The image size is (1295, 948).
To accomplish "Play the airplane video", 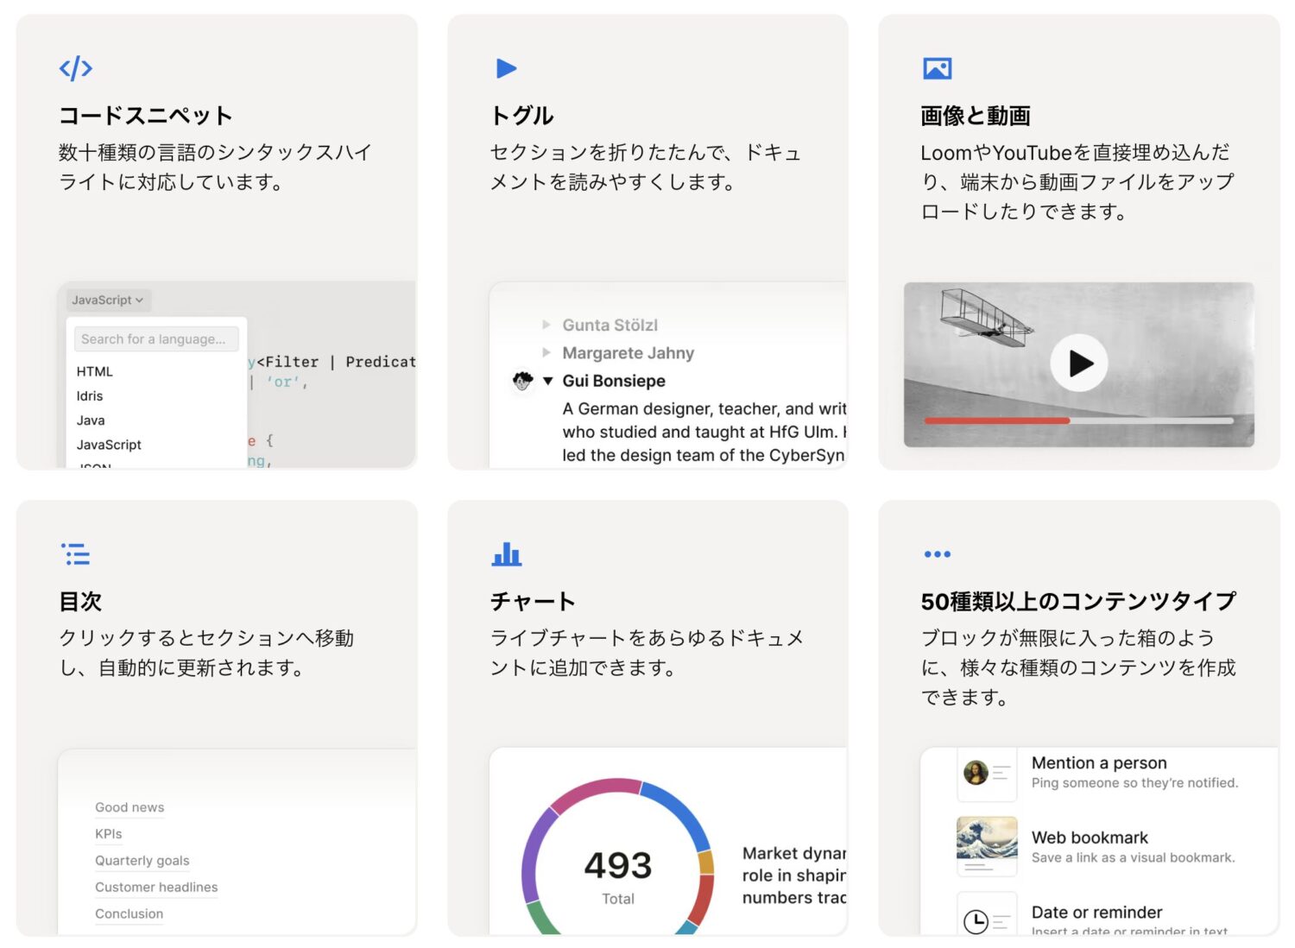I will [x=1079, y=363].
